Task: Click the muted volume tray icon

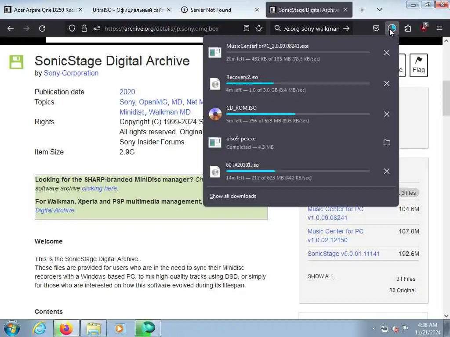Action: coord(395,329)
